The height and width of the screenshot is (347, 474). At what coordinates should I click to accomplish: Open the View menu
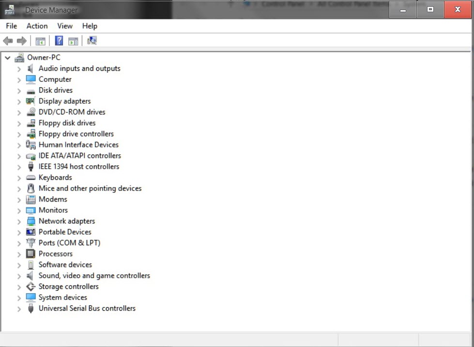[x=65, y=26]
